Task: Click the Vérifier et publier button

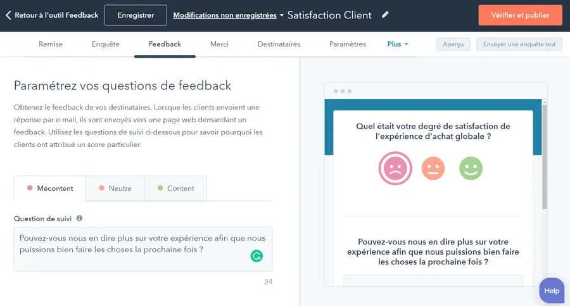Action: pos(519,15)
